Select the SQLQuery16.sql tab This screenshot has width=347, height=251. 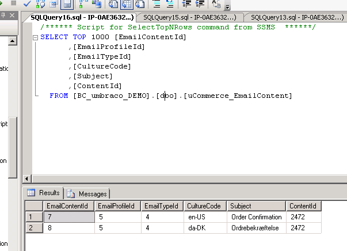tap(82, 17)
